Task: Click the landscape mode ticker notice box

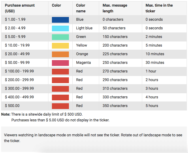Action: coord(94,139)
